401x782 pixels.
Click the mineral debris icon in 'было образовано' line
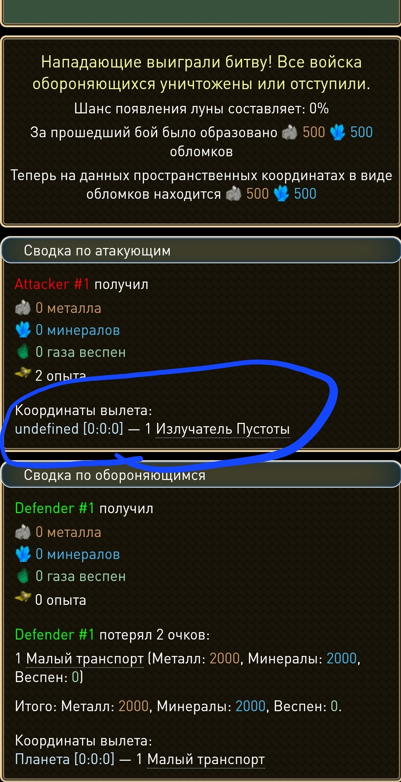pos(338,132)
